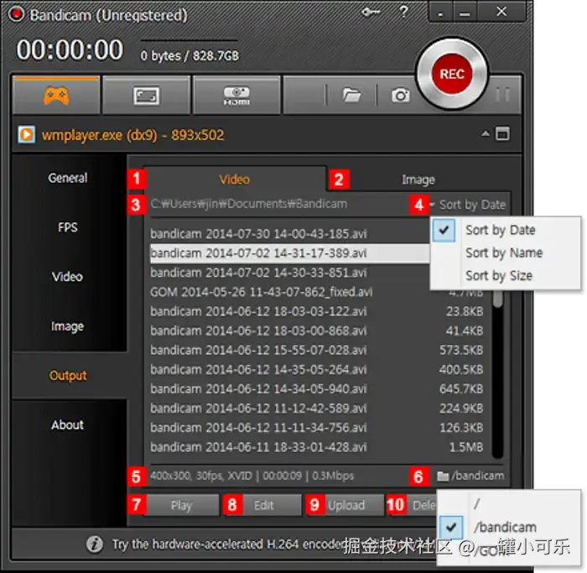The height and width of the screenshot is (573, 587).
Task: Open the Image settings section in sidebar
Action: point(67,326)
